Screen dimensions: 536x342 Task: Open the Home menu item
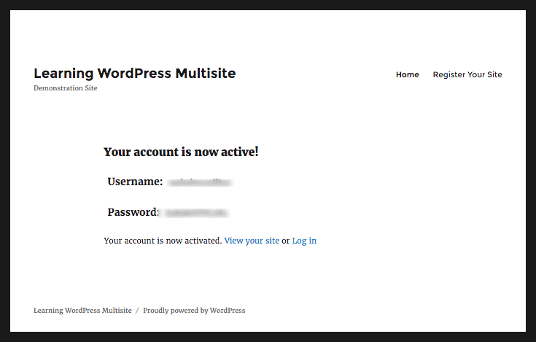pos(407,74)
